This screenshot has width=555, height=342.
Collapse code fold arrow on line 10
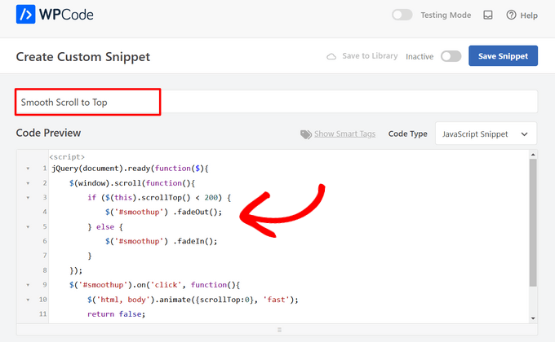pos(28,300)
